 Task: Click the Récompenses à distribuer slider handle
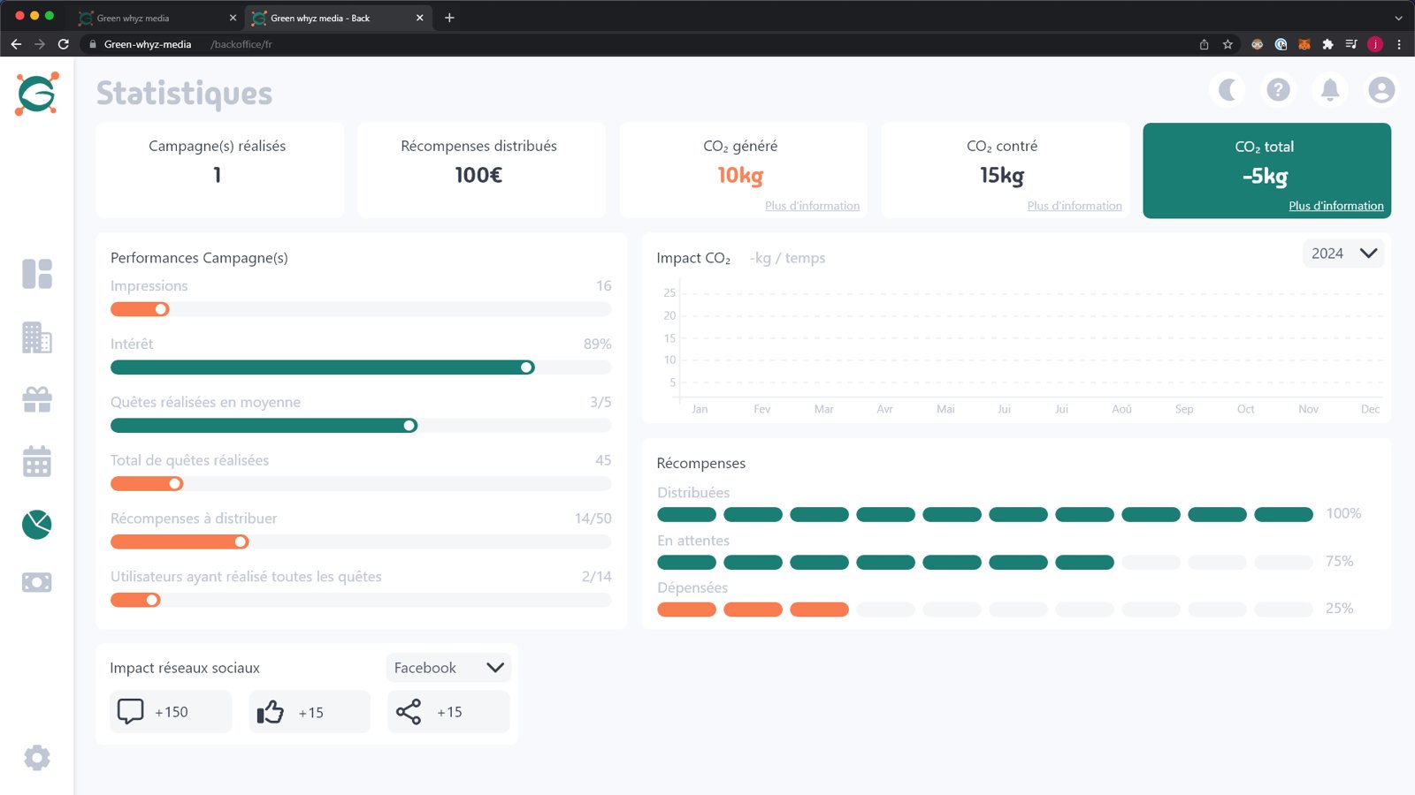coord(241,541)
